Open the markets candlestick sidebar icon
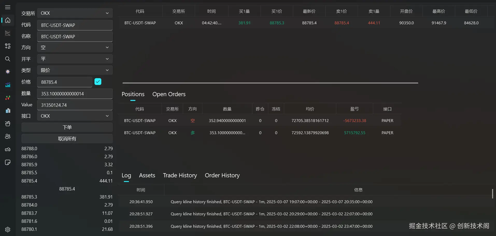496x236 pixels. [8, 97]
